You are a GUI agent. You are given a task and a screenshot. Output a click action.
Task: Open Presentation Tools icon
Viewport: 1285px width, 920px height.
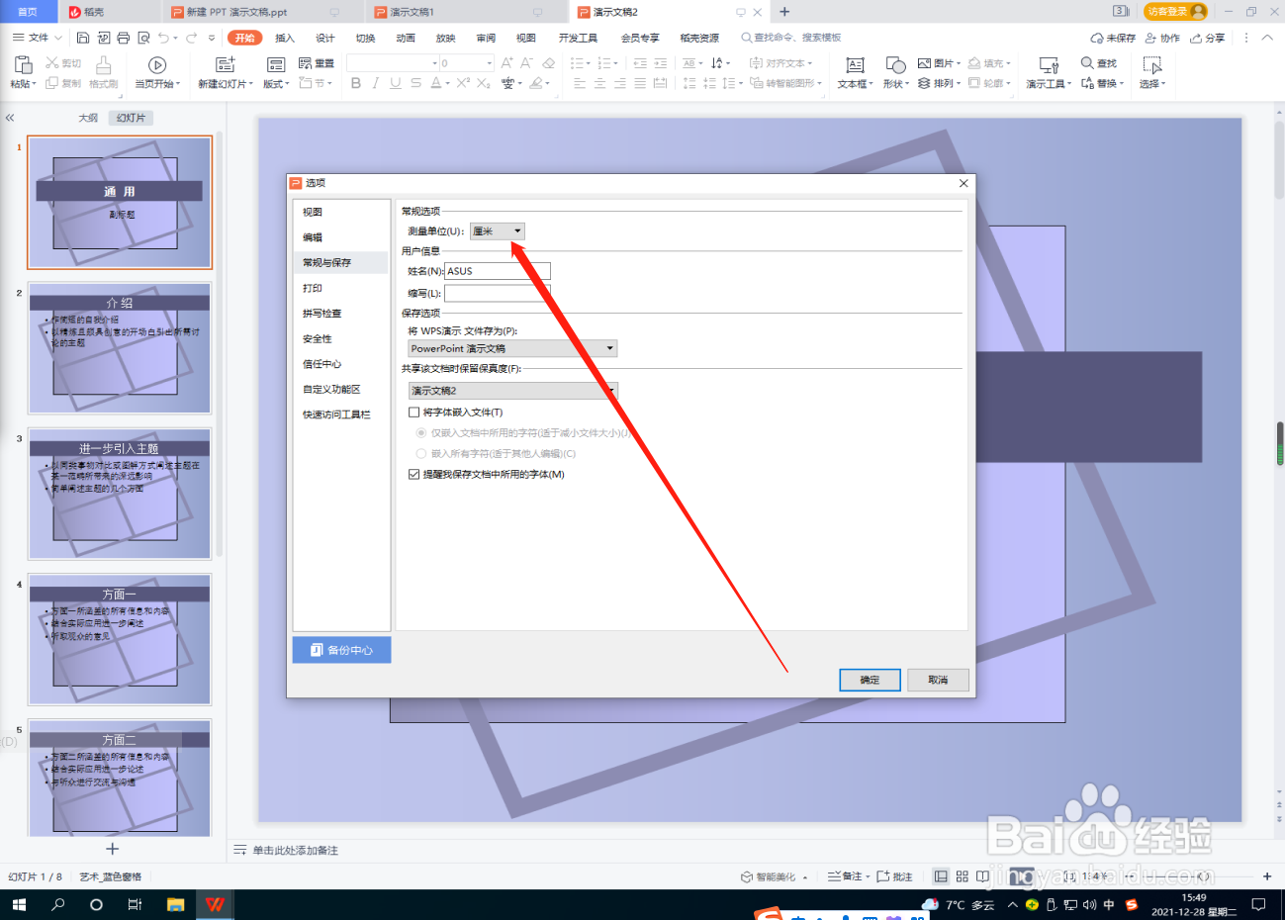(1049, 65)
